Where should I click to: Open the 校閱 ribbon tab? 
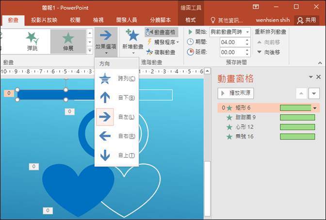point(75,20)
